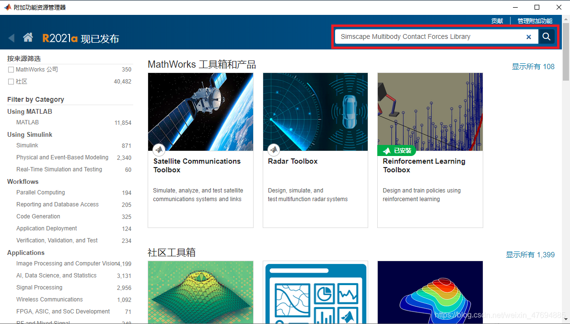Check the MathWorks 公司 filter box

(11, 70)
